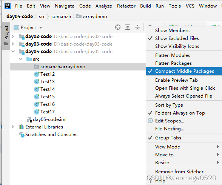Open the Move to submenu
This screenshot has width=222, height=185.
click(x=184, y=155)
